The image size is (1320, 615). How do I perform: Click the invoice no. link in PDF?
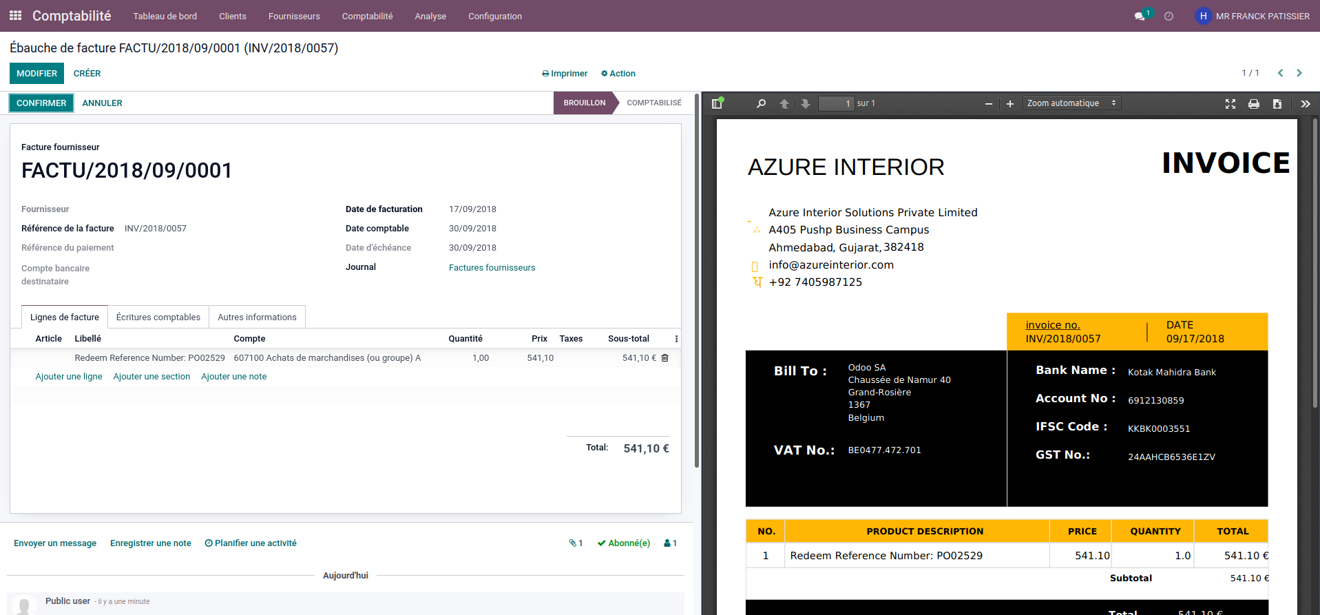pyautogui.click(x=1053, y=325)
